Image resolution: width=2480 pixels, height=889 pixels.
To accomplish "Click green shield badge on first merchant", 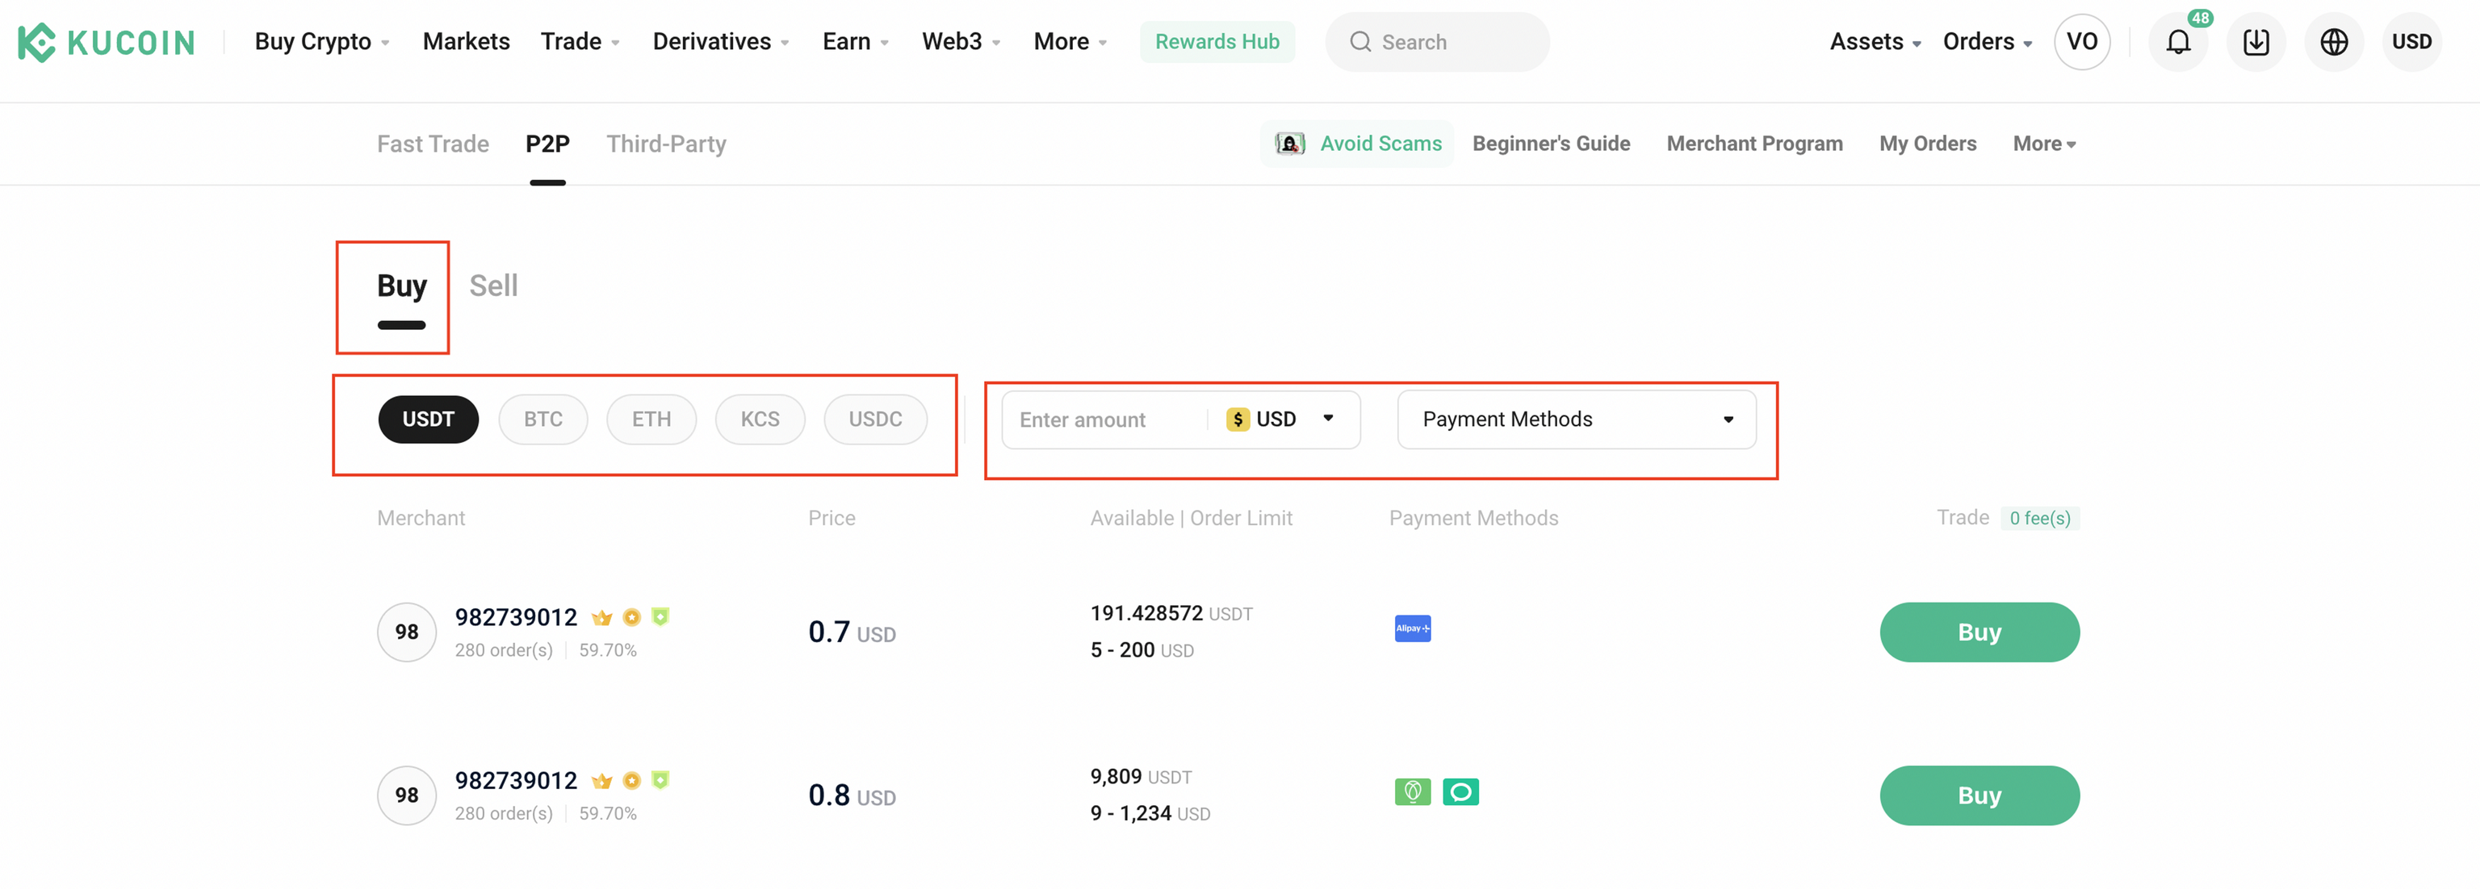I will tap(660, 616).
